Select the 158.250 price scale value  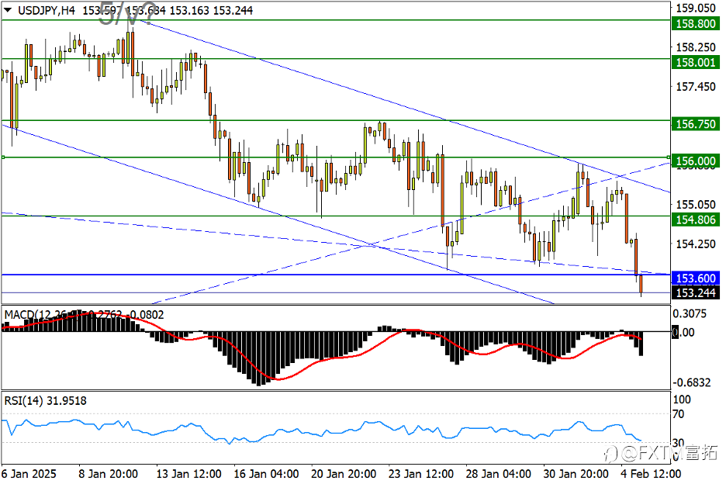[696, 47]
